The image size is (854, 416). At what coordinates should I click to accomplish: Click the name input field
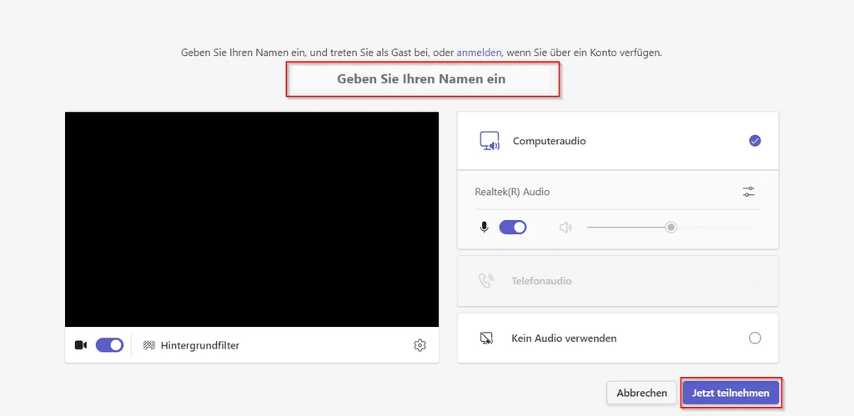tap(422, 79)
